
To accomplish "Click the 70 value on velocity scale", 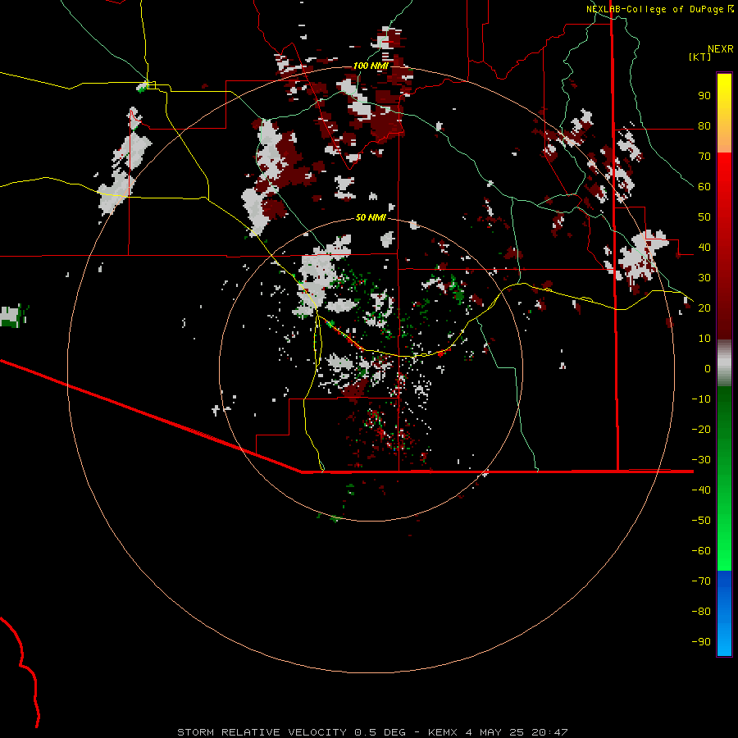I will pyautogui.click(x=704, y=157).
